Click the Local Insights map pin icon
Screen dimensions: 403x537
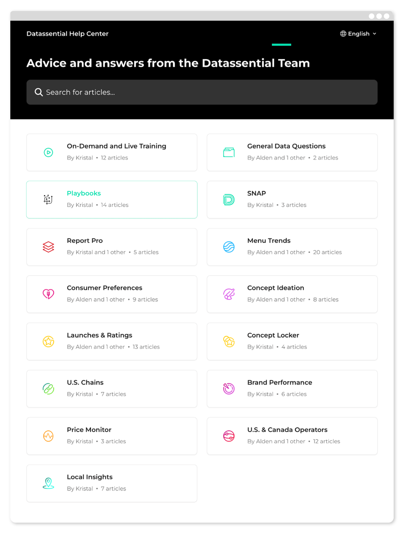[48, 483]
